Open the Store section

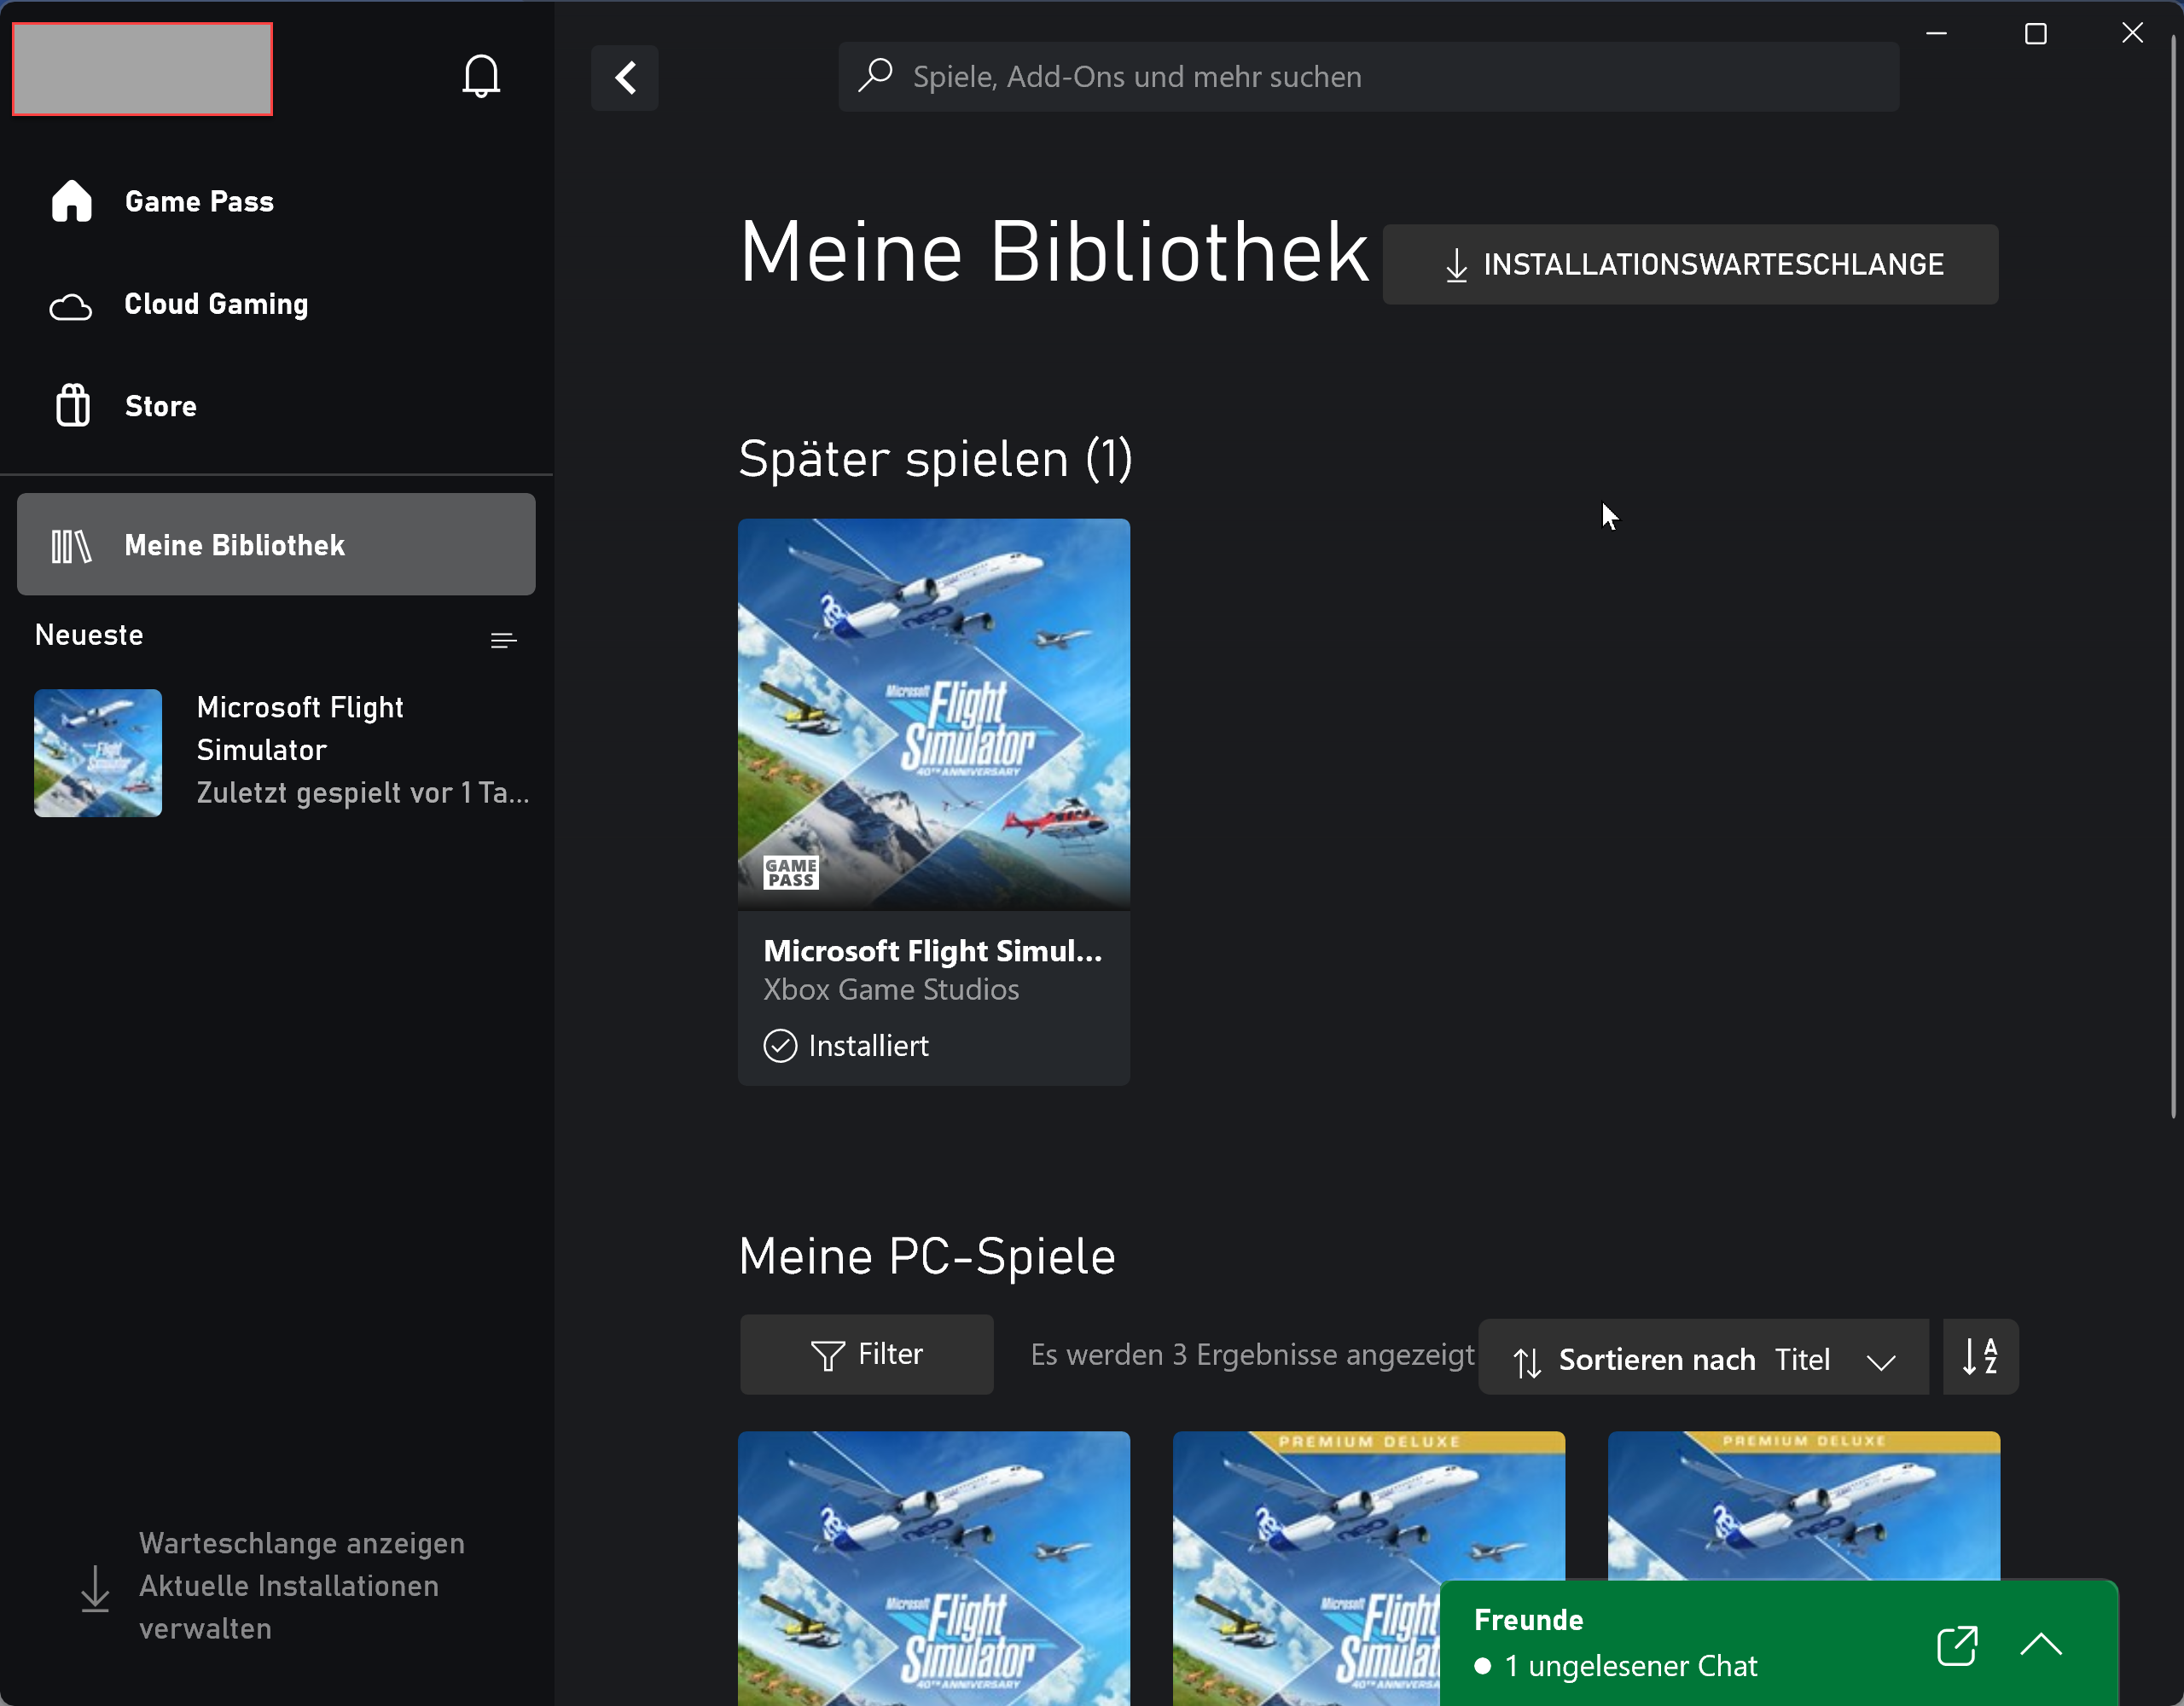[160, 406]
